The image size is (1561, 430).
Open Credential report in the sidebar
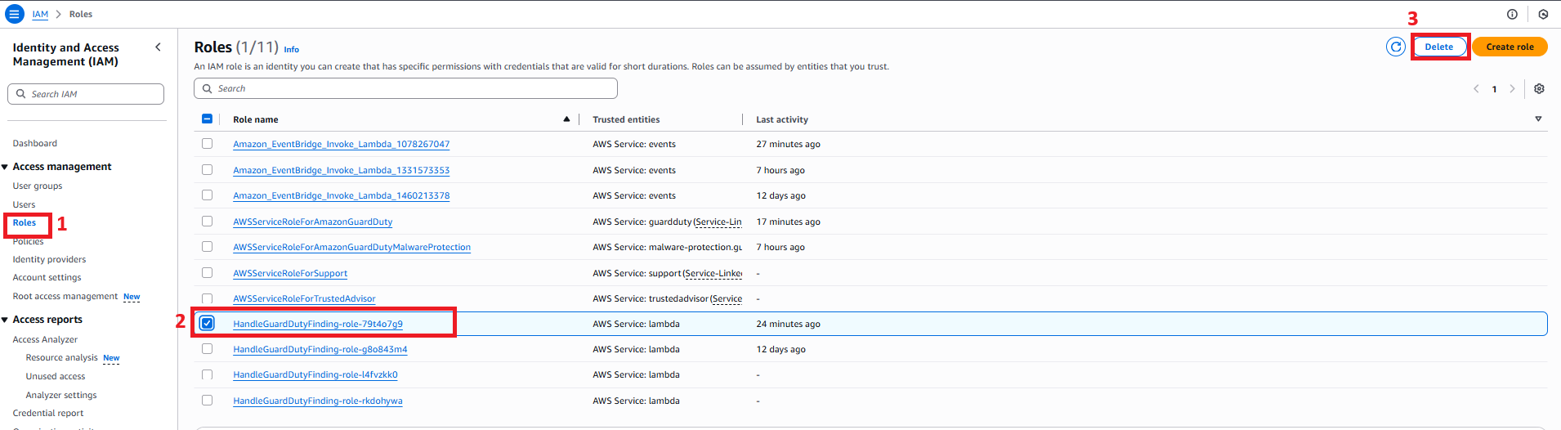click(x=48, y=413)
